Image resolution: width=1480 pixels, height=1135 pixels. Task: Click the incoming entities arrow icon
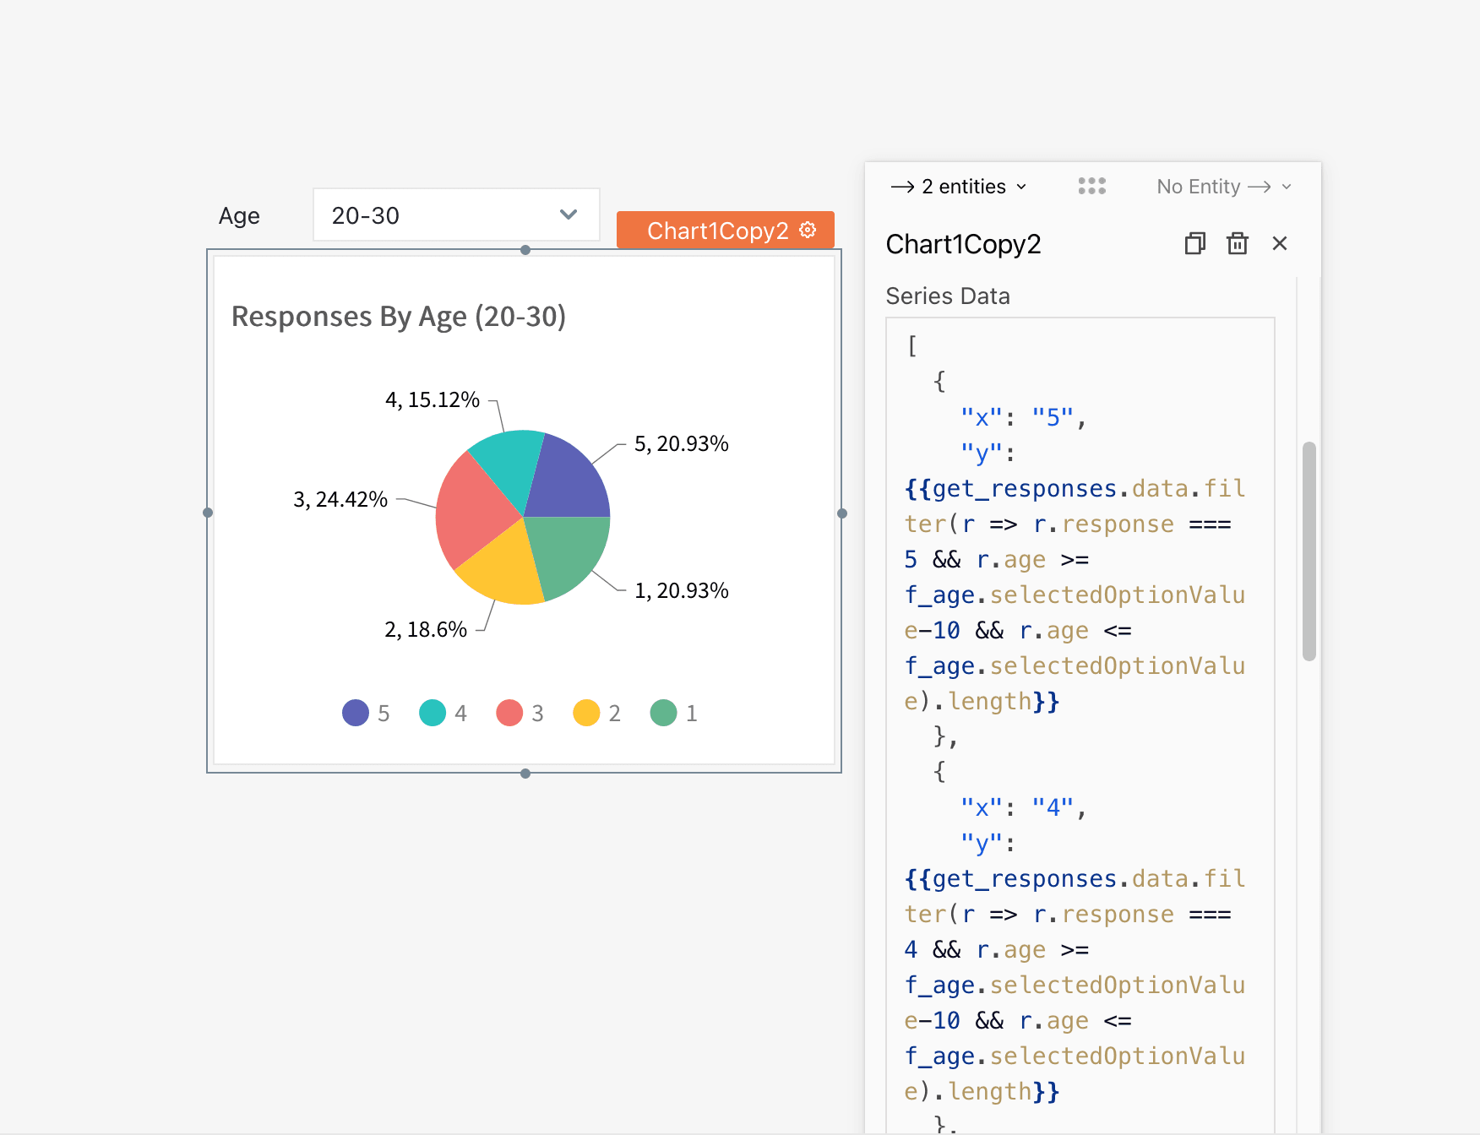(x=902, y=187)
